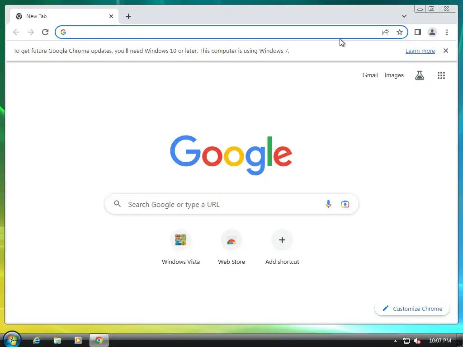This screenshot has width=463, height=347.
Task: Close the New Tab tab
Action: pos(111,16)
